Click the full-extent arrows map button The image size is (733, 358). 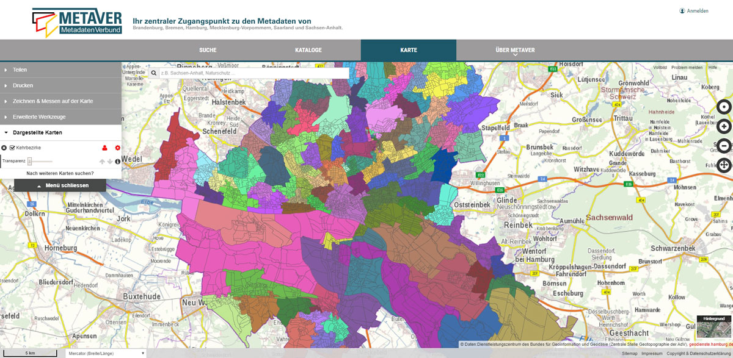pyautogui.click(x=724, y=165)
